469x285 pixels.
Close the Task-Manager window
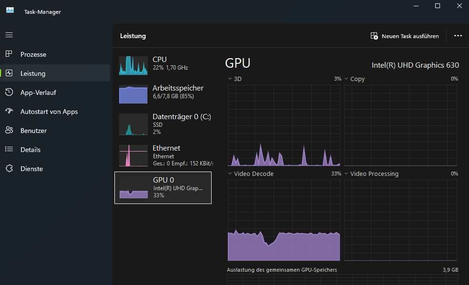tap(459, 6)
